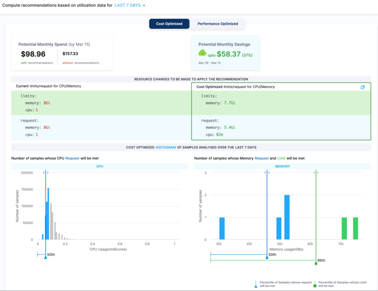
Task: Grab the green Memory limit slider handle
Action: coord(316,172)
